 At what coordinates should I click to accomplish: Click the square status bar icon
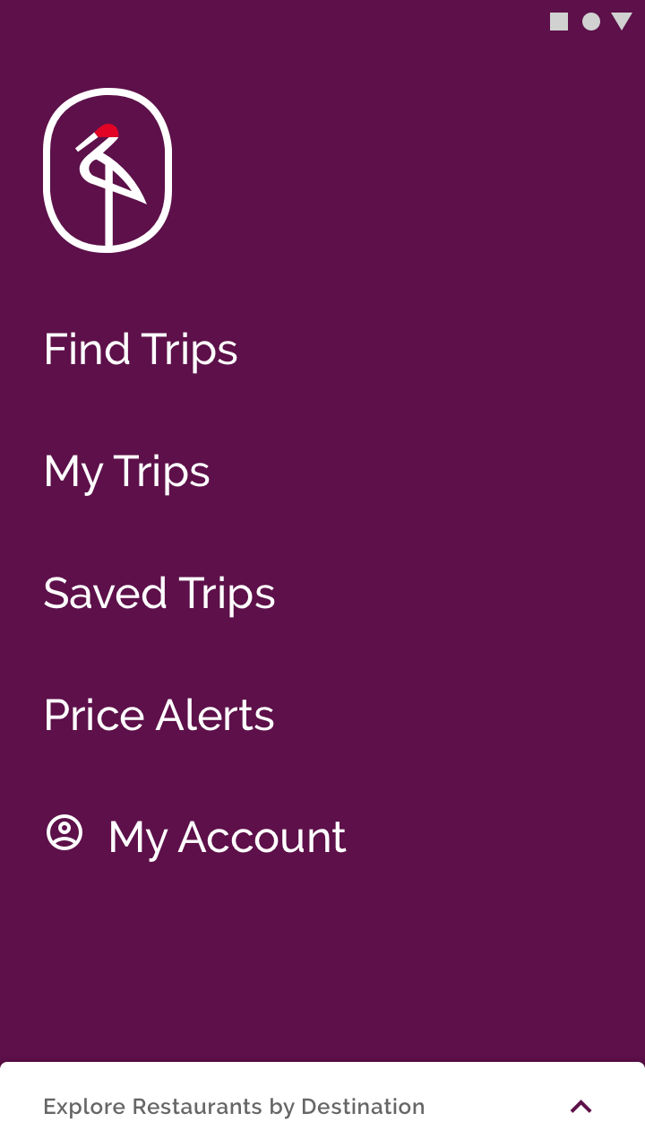click(x=559, y=22)
